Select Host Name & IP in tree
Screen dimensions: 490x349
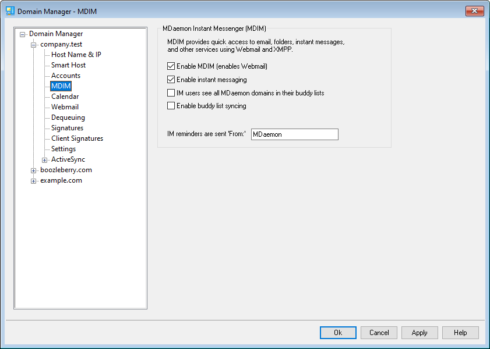coord(76,55)
